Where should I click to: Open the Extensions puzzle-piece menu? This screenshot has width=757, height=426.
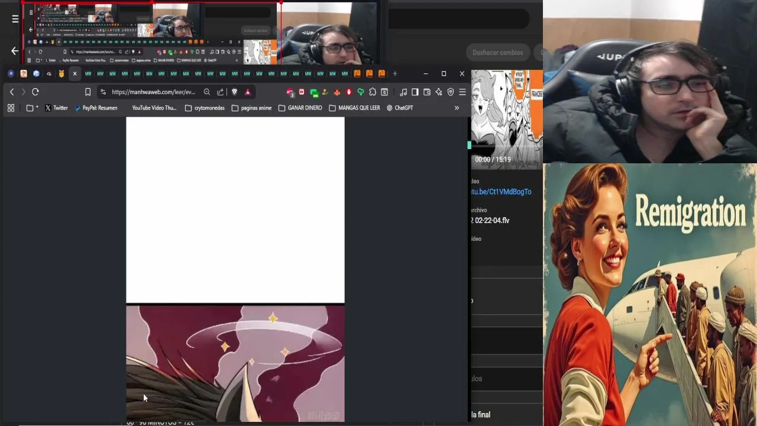[x=373, y=92]
